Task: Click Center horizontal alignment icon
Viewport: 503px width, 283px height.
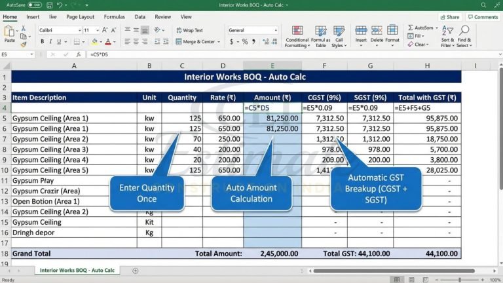Action: click(136, 42)
